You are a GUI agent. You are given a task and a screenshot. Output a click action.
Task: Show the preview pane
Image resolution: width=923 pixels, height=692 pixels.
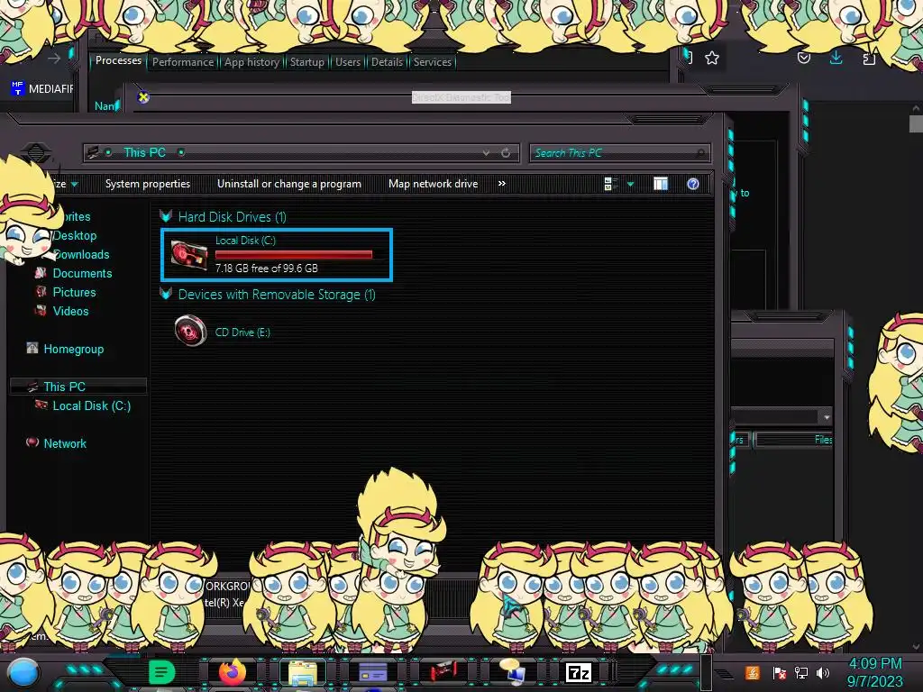[x=661, y=184]
